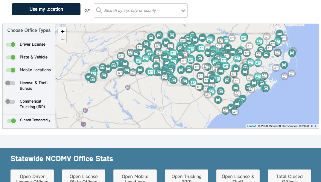Click inside the search by zip input field
This screenshot has height=182, width=321.
[x=138, y=10]
